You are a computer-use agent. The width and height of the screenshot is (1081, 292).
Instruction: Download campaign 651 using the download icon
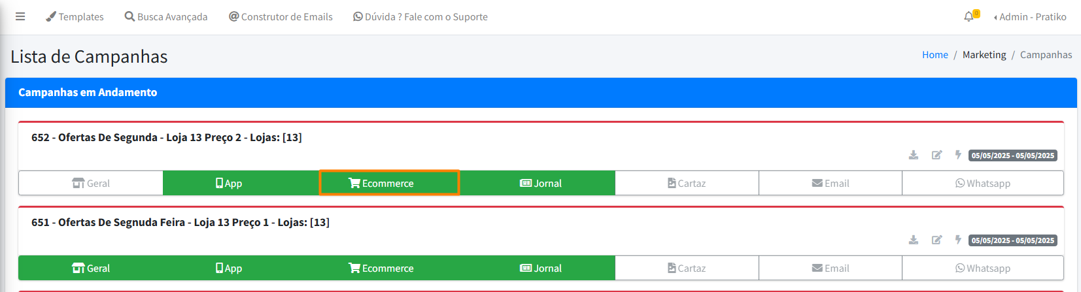914,240
